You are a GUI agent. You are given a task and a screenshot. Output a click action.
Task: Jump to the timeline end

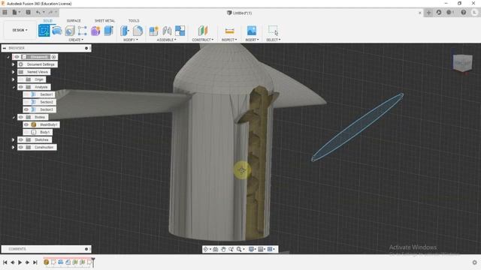point(35,262)
